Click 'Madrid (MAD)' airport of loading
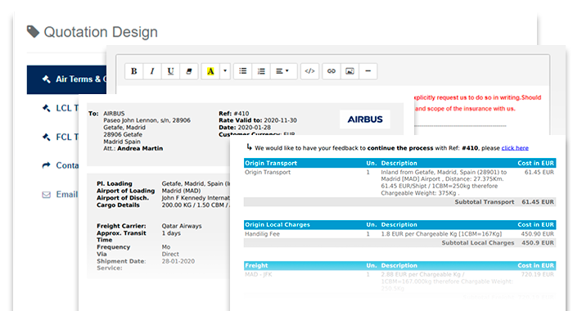 coord(181,191)
